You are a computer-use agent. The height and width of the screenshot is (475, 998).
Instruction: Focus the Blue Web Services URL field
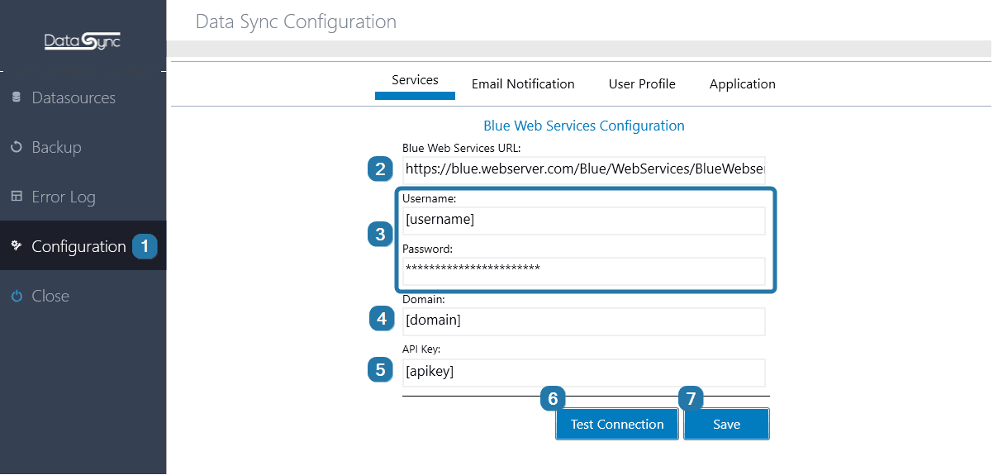click(584, 170)
